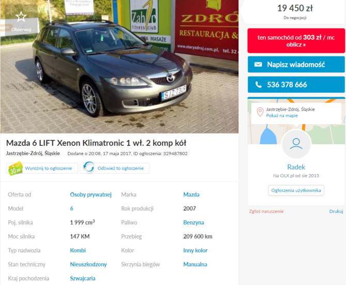Image resolution: width=346 pixels, height=285 pixels.
Task: Open Osoby prywatnej filter link
Action: 91,194
